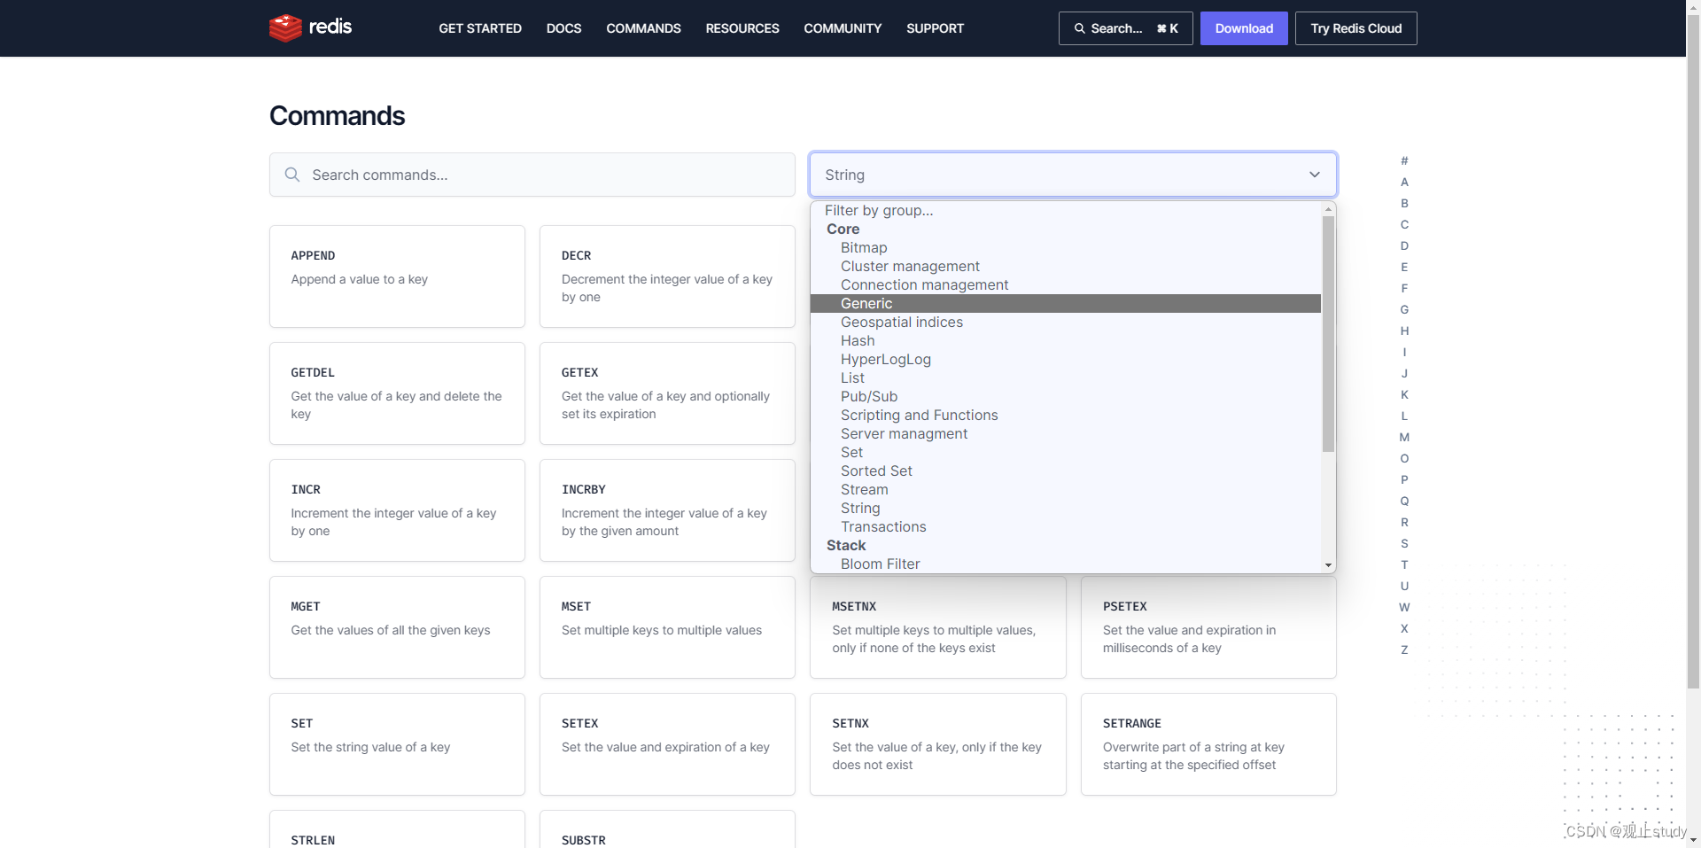This screenshot has width=1701, height=848.
Task: Open the SETNX command card
Action: pos(937,744)
